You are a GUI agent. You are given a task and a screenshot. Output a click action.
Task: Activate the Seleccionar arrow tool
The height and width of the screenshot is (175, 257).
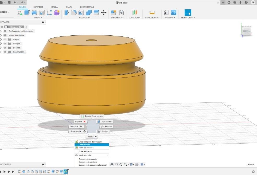coord(188,12)
